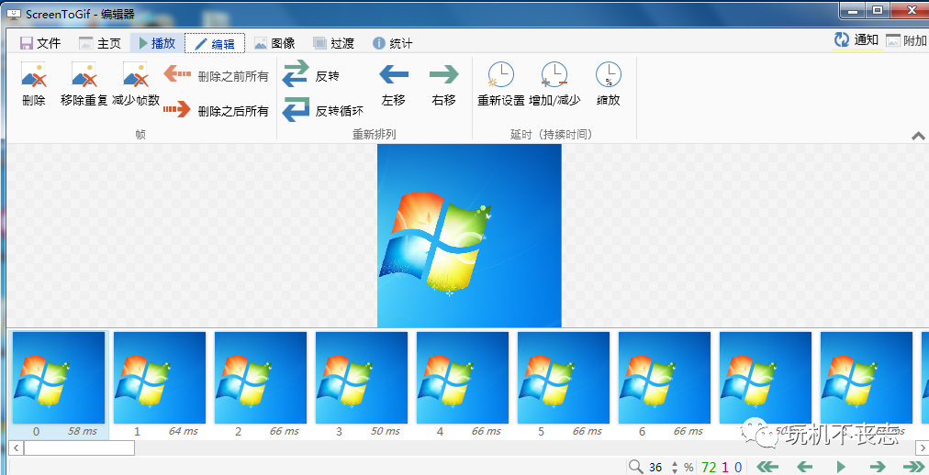This screenshot has width=929, height=475.
Task: Click the 重新设置 delay reset clock icon
Action: coord(501,75)
